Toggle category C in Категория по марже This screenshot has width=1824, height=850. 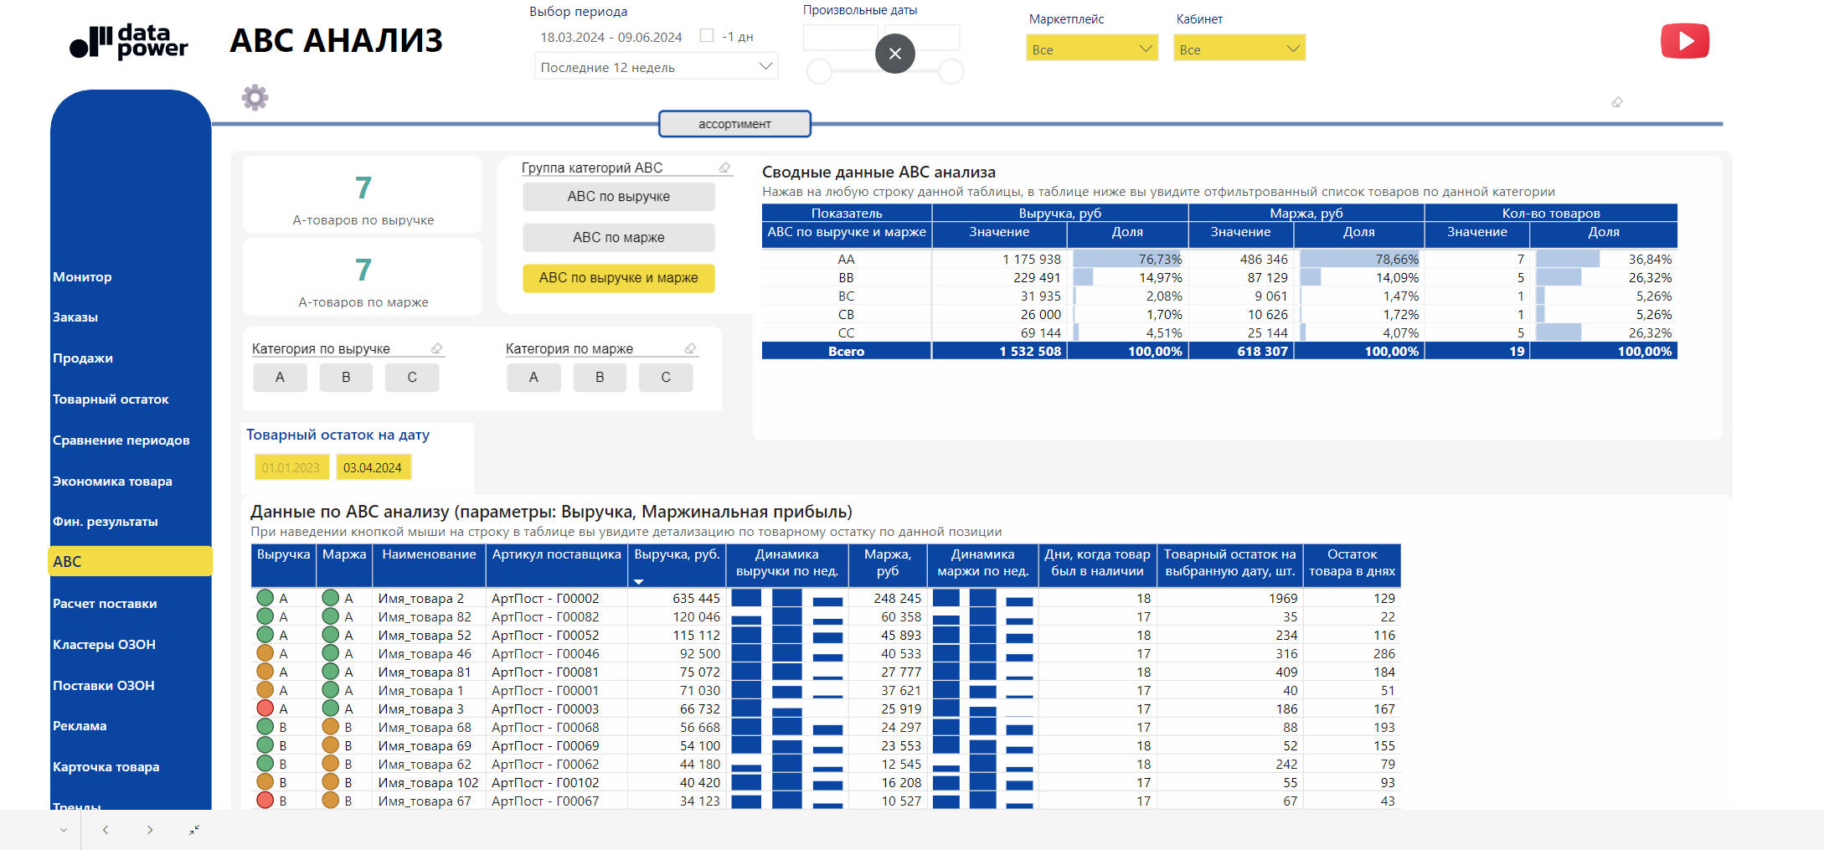tap(666, 378)
